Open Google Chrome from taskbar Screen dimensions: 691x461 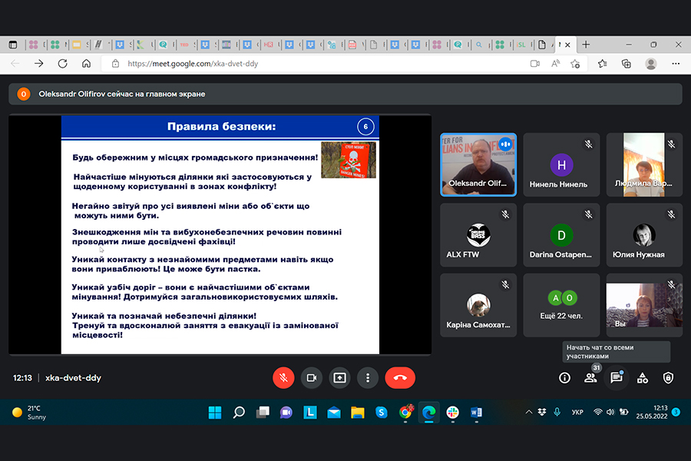click(x=405, y=413)
